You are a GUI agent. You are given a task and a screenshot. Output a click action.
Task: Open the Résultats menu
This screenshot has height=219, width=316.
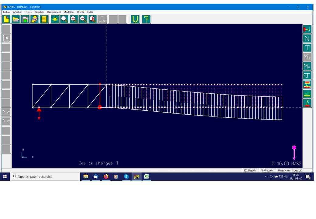39,12
